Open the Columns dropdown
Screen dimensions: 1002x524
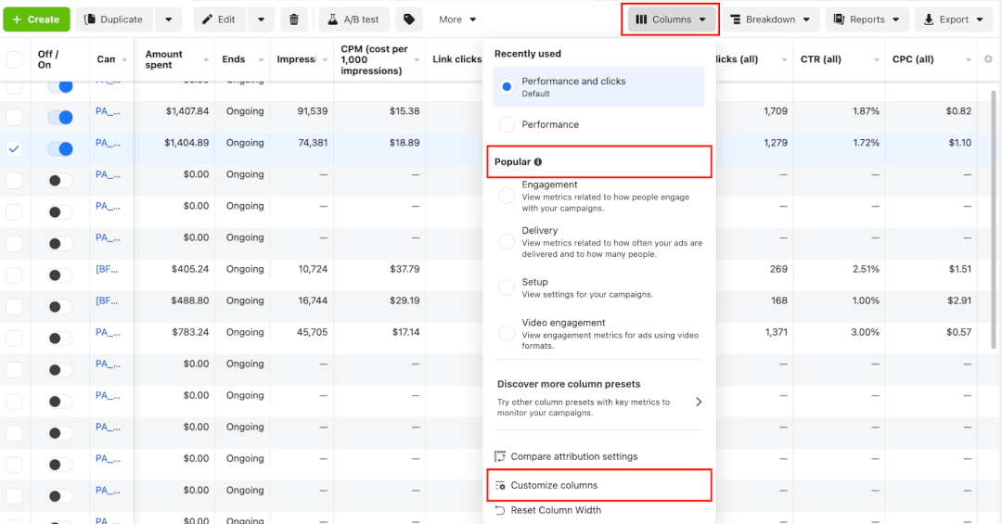pyautogui.click(x=671, y=19)
